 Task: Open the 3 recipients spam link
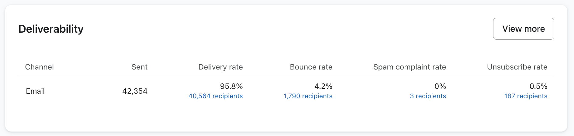428,96
